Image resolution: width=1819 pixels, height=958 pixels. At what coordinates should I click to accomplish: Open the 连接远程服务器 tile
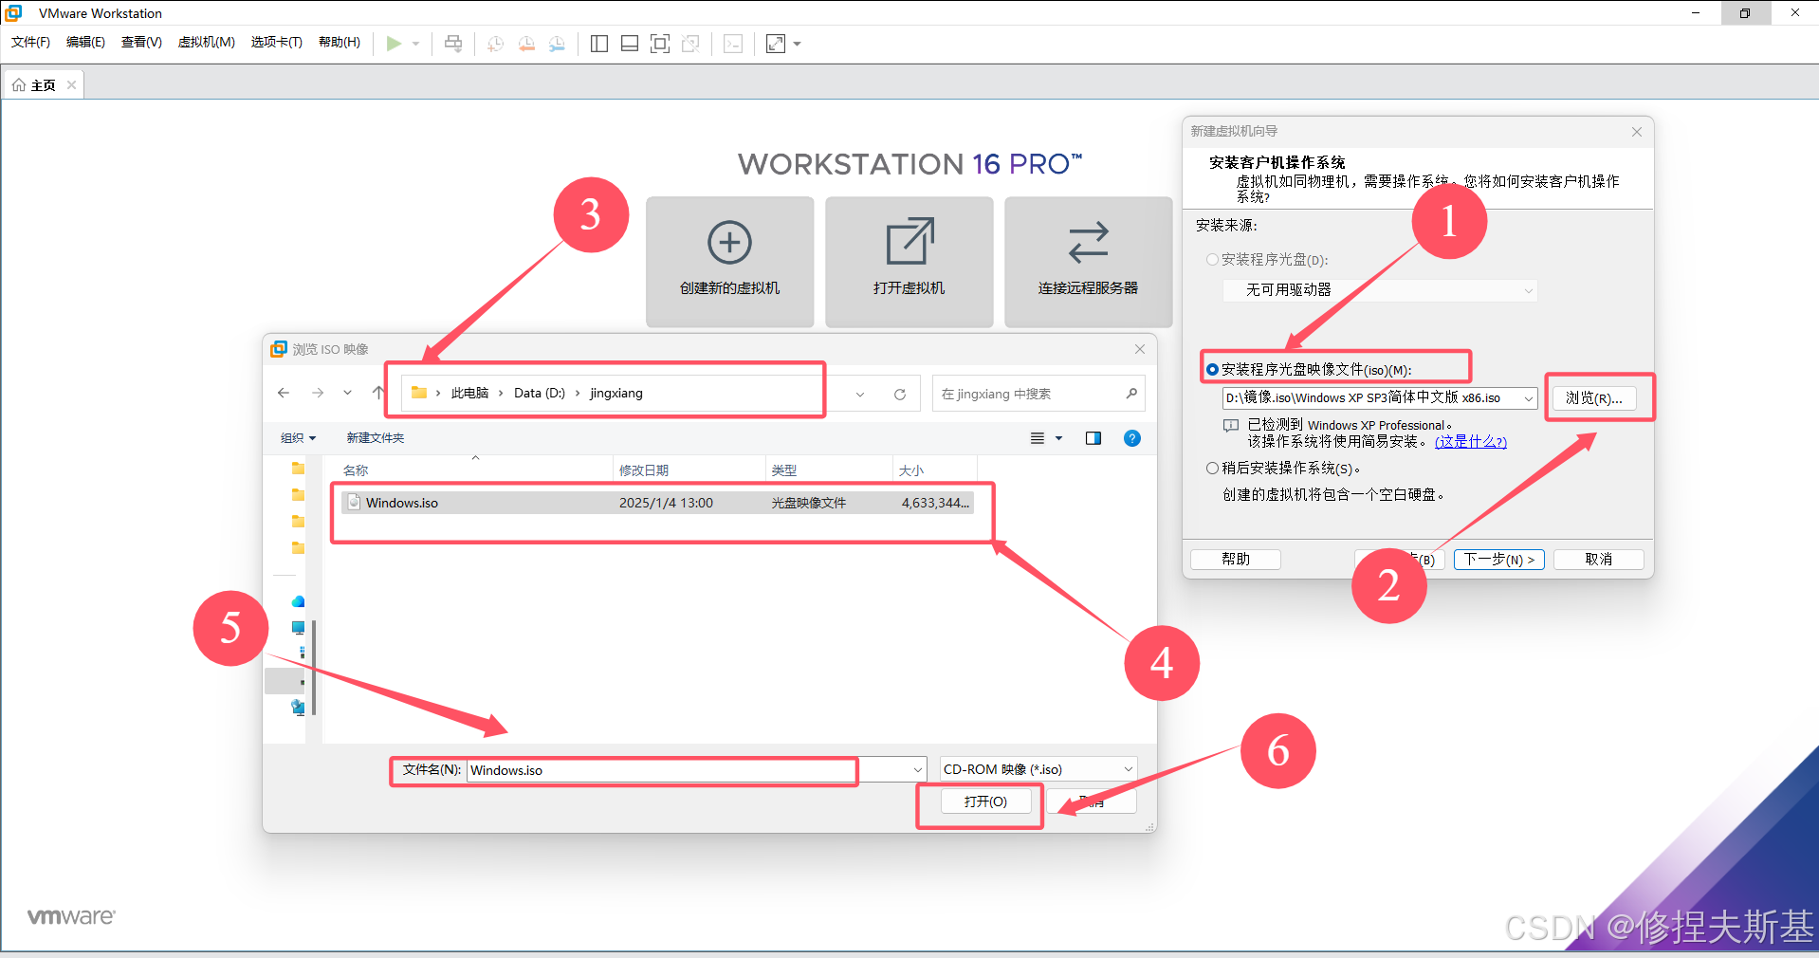click(1088, 261)
